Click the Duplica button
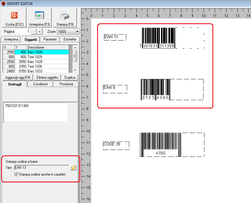The width and height of the screenshot is (251, 203). (70, 78)
